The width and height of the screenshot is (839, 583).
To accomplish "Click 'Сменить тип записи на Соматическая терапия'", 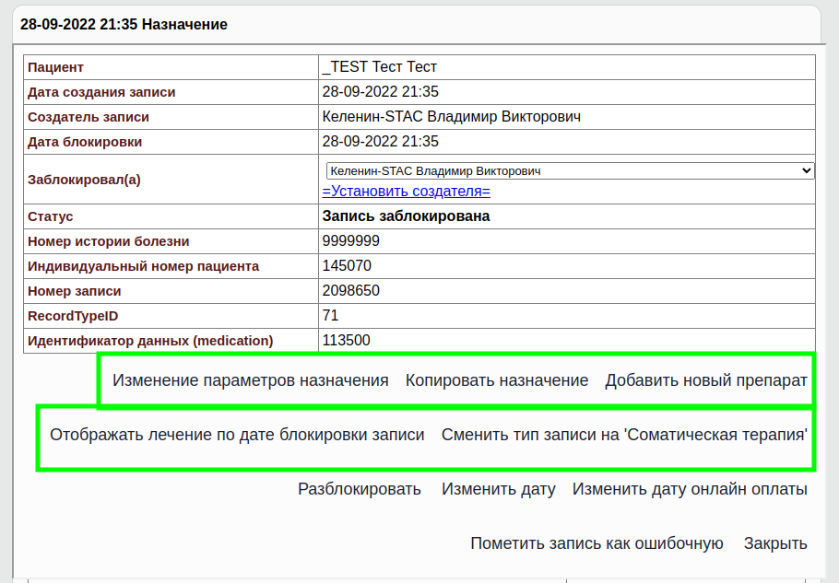I will 624,435.
